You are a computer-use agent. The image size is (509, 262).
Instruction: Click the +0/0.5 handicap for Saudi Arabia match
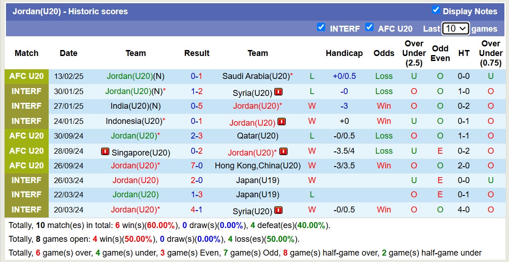click(x=344, y=76)
